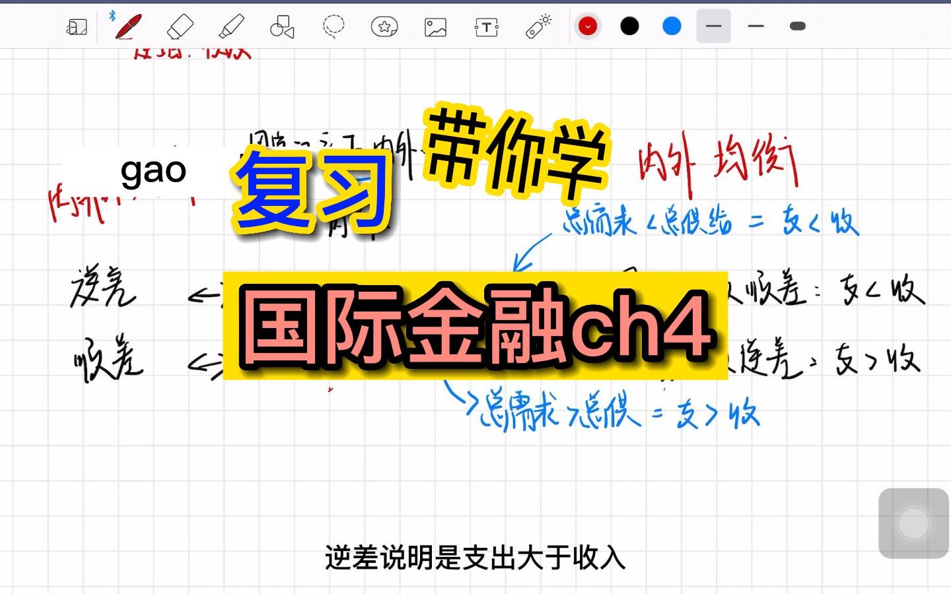Click the yellow '带你学' overlay text
Image resolution: width=951 pixels, height=594 pixels.
point(516,153)
